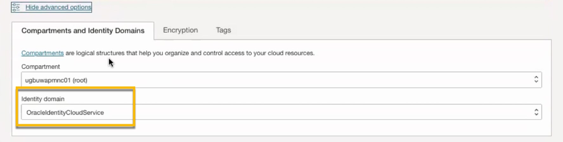Click the advanced options sliders icon
This screenshot has width=563, height=142.
[16, 7]
